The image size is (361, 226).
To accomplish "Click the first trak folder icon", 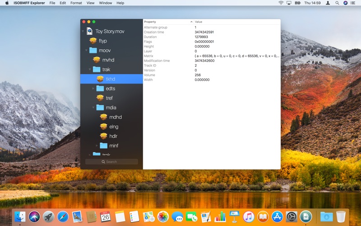I will 97,70.
